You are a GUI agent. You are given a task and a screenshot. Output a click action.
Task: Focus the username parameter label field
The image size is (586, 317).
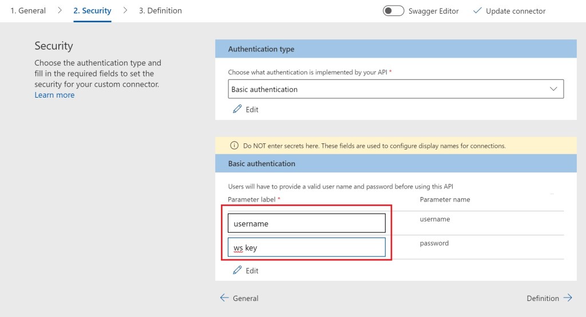[x=306, y=223]
